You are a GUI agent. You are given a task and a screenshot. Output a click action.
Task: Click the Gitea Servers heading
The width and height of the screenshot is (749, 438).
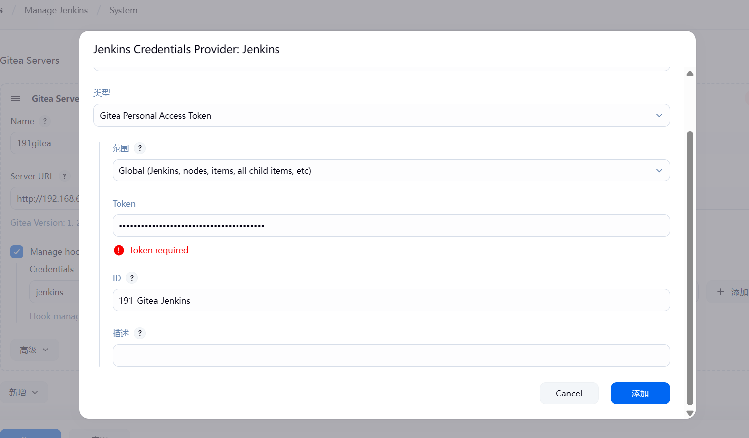(x=30, y=60)
